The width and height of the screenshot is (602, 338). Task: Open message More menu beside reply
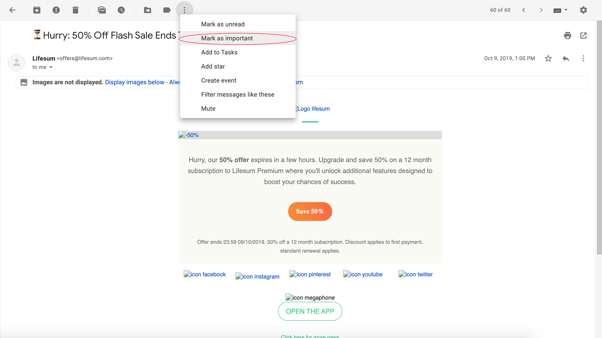coord(583,58)
